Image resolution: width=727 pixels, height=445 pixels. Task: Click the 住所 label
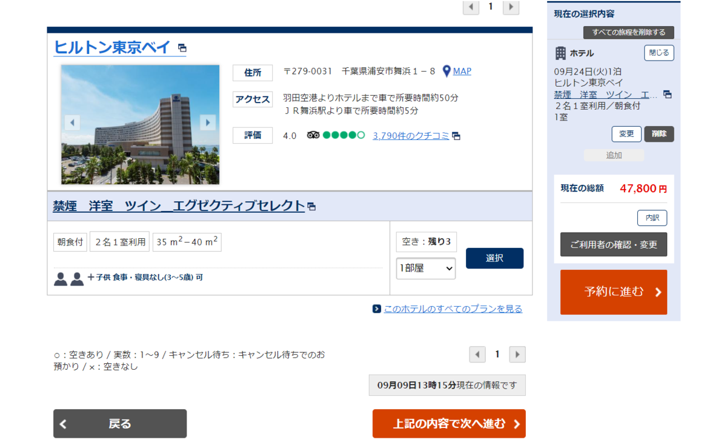(x=253, y=73)
